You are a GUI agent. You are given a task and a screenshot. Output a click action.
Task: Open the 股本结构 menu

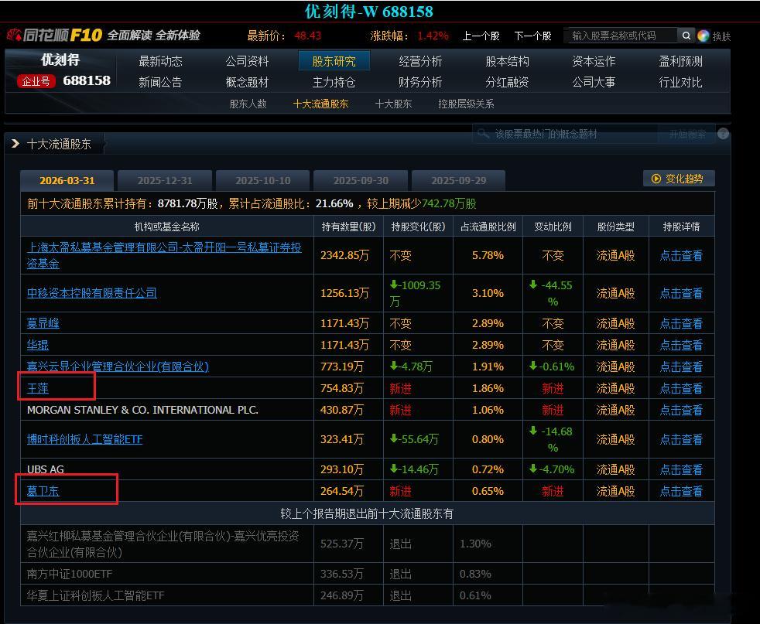click(x=508, y=61)
